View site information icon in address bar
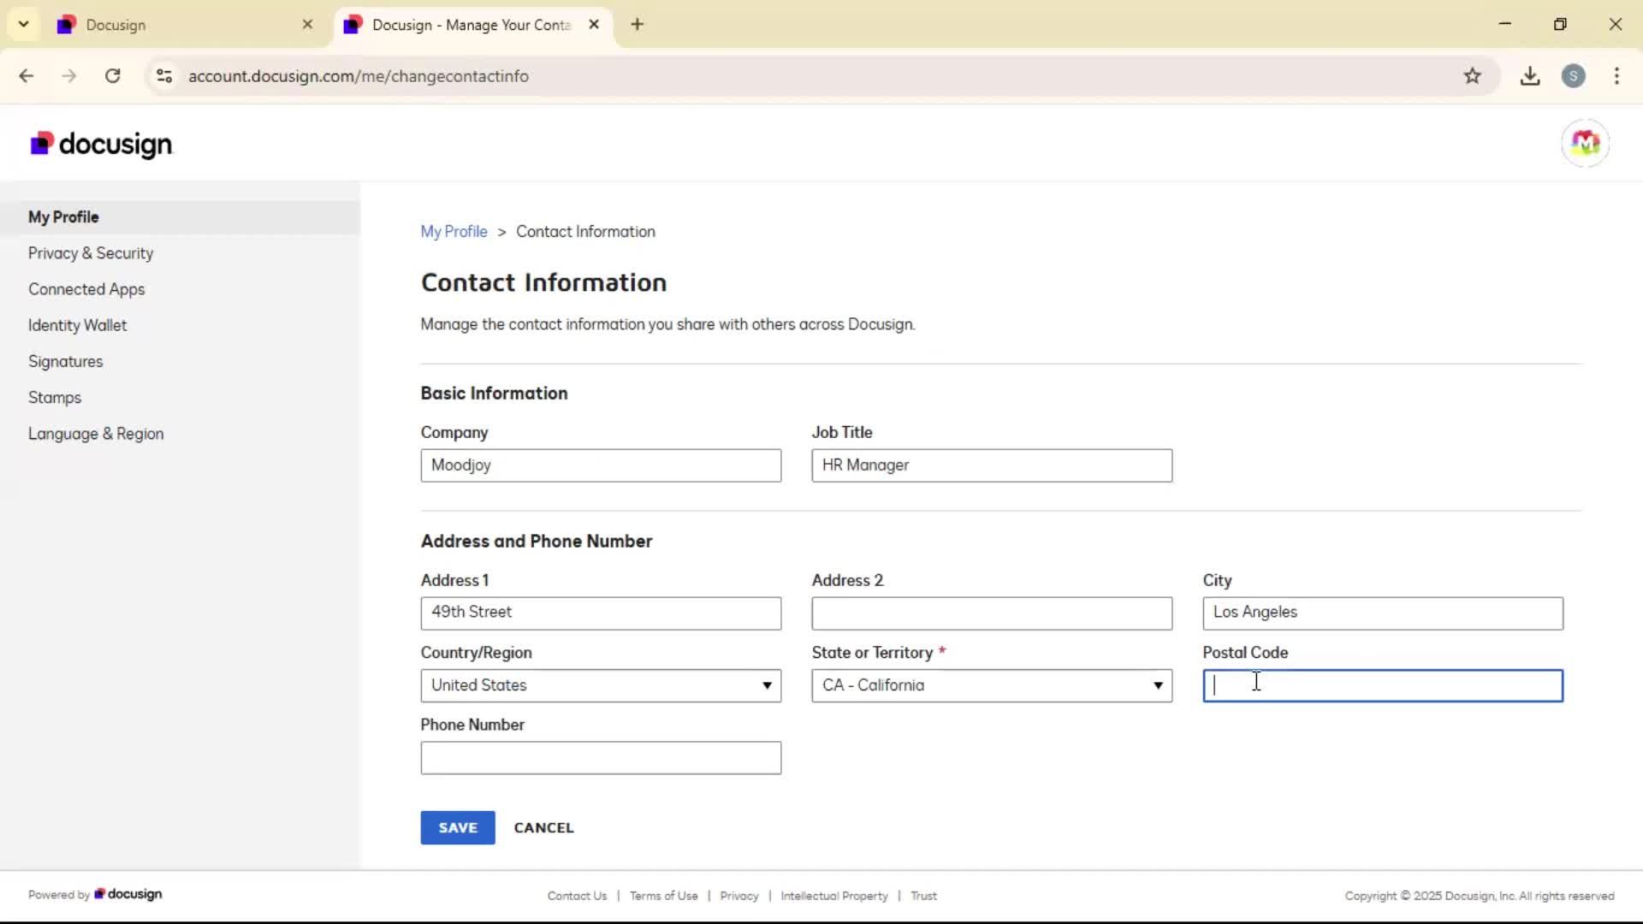 click(164, 76)
